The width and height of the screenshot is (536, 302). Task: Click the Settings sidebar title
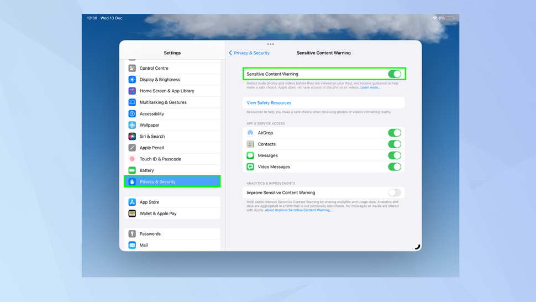click(172, 53)
